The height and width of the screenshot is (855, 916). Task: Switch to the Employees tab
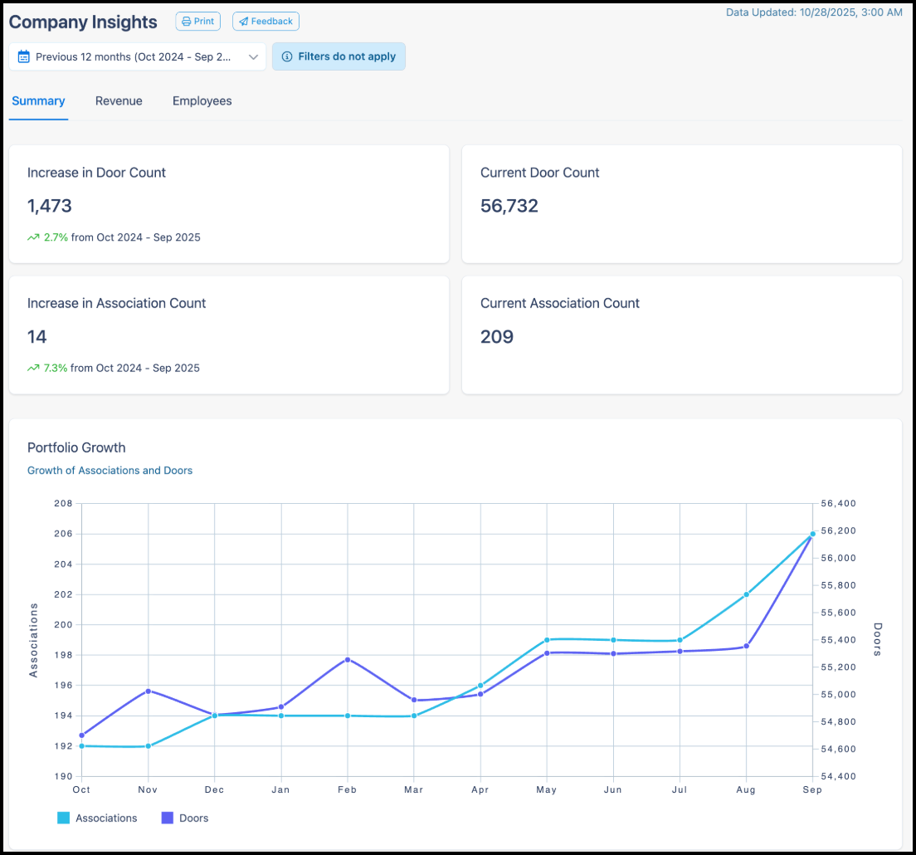[x=202, y=100]
